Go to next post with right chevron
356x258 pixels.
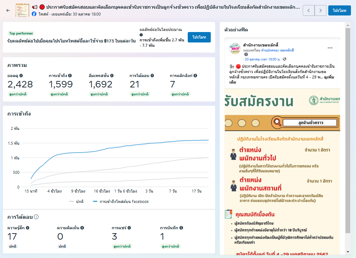(x=320, y=10)
